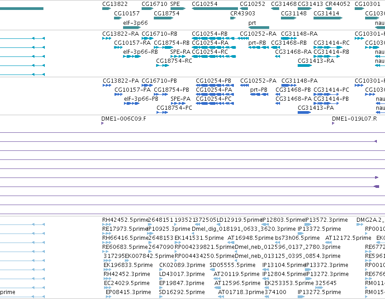Click EST label 325645
Viewport: 385px width, 299px height.
pyautogui.click(x=326, y=283)
